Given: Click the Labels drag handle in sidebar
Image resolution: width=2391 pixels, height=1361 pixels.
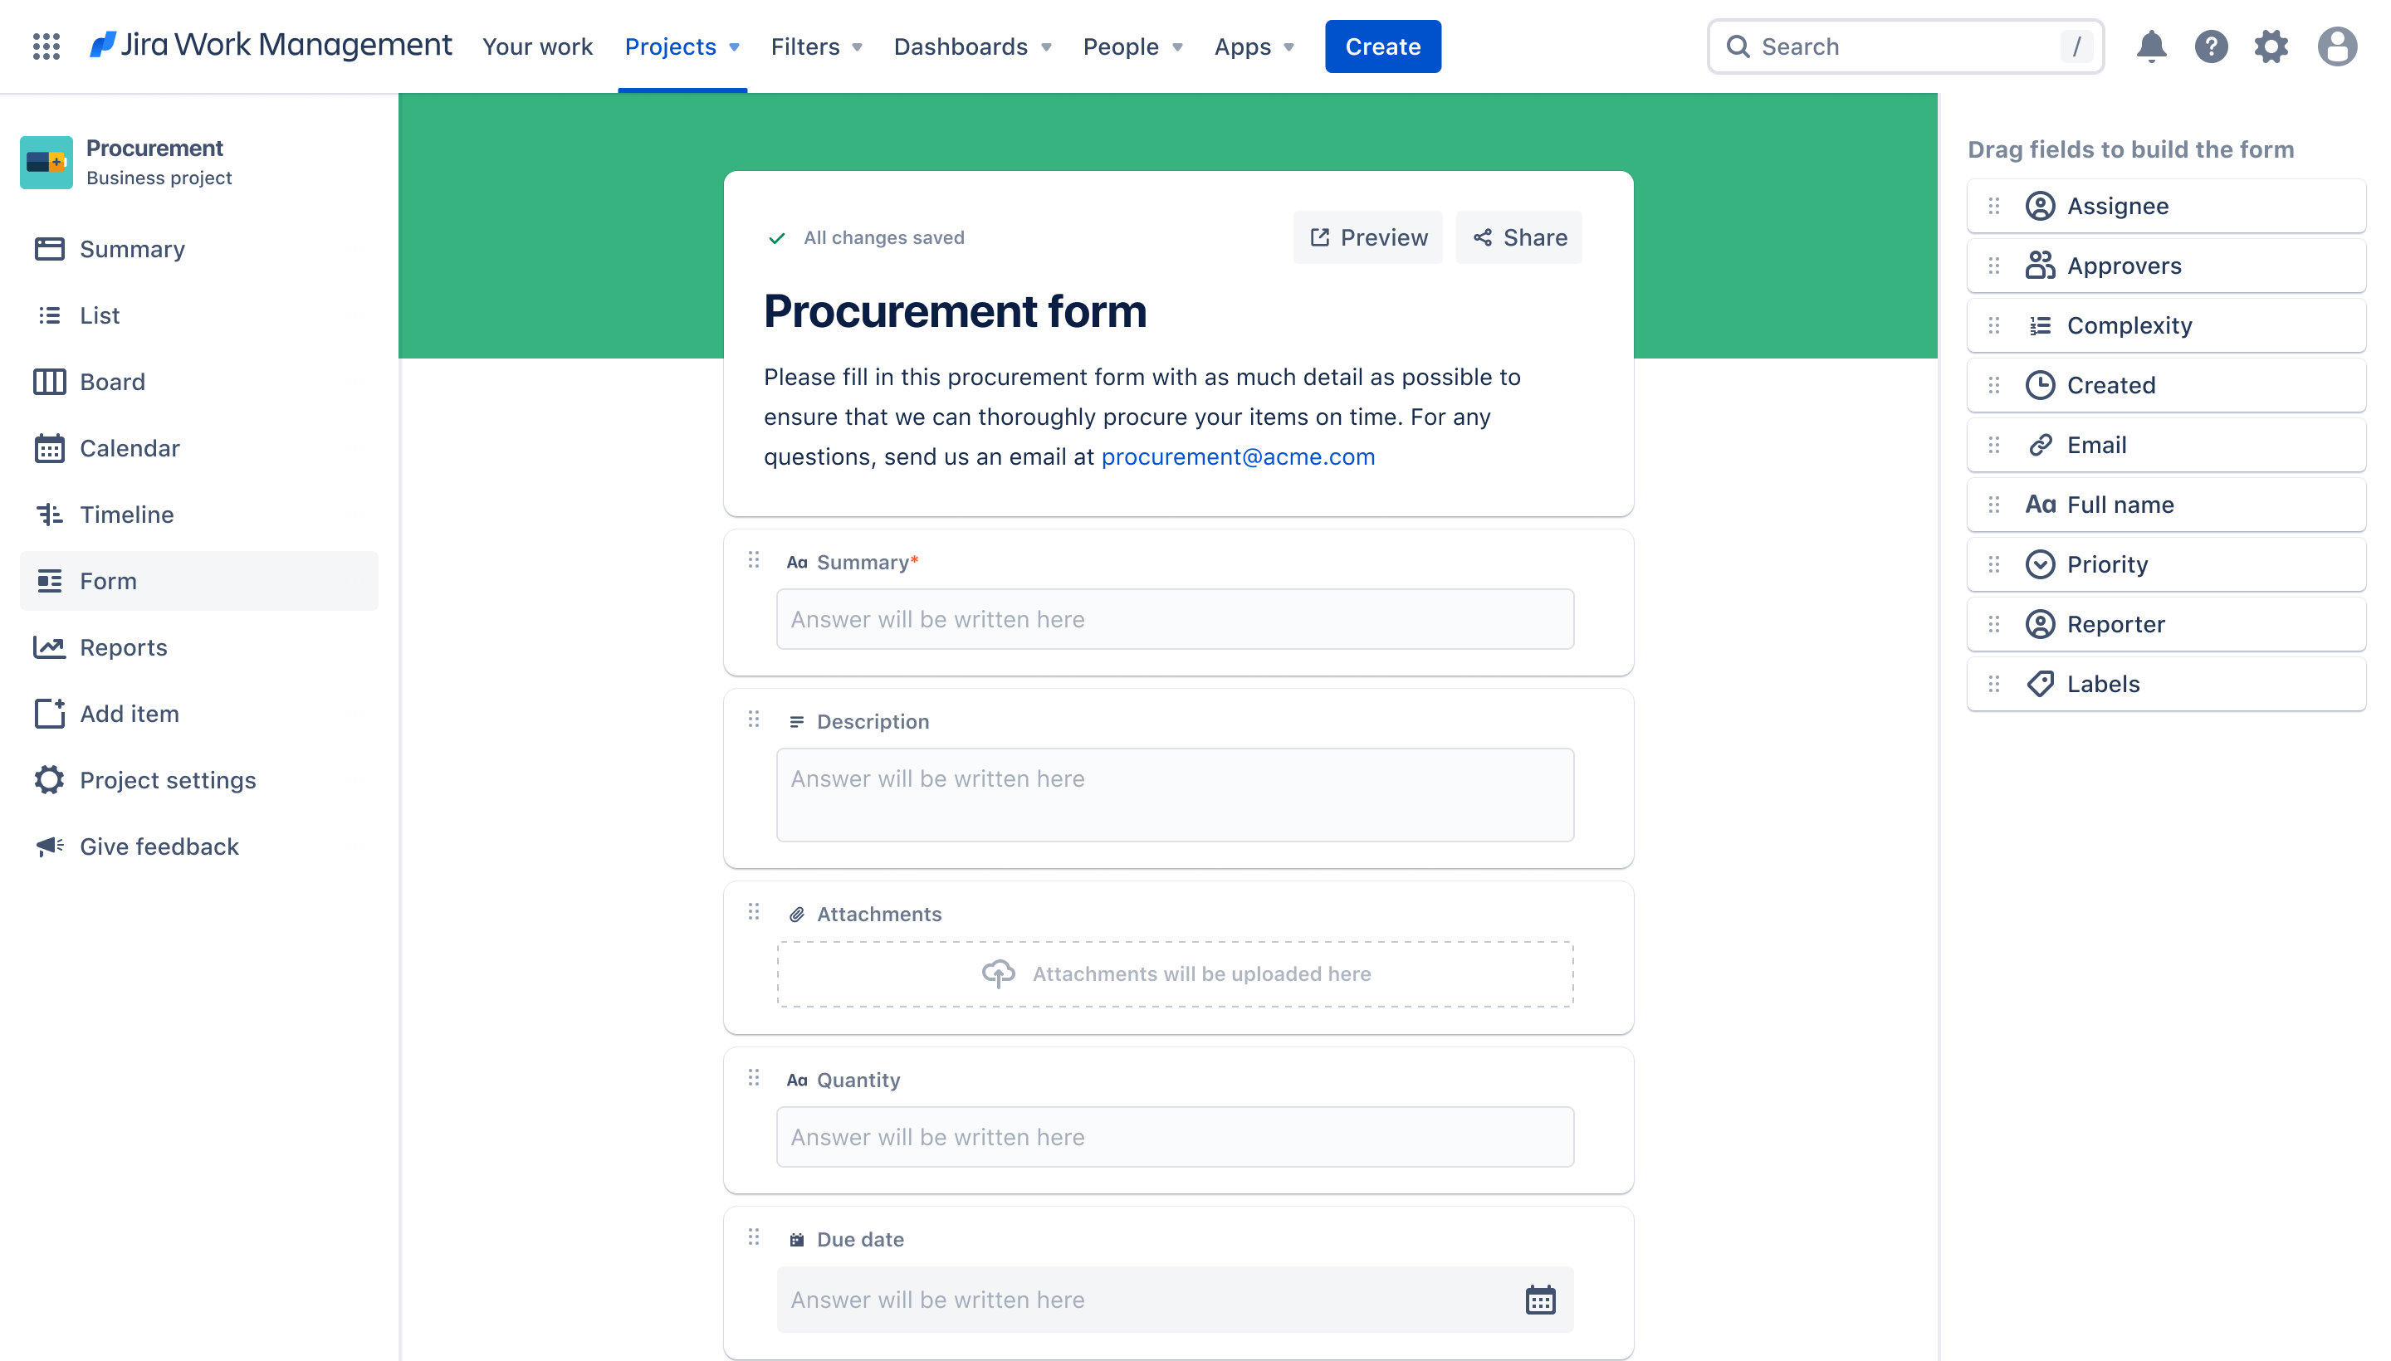Looking at the screenshot, I should (x=1993, y=683).
